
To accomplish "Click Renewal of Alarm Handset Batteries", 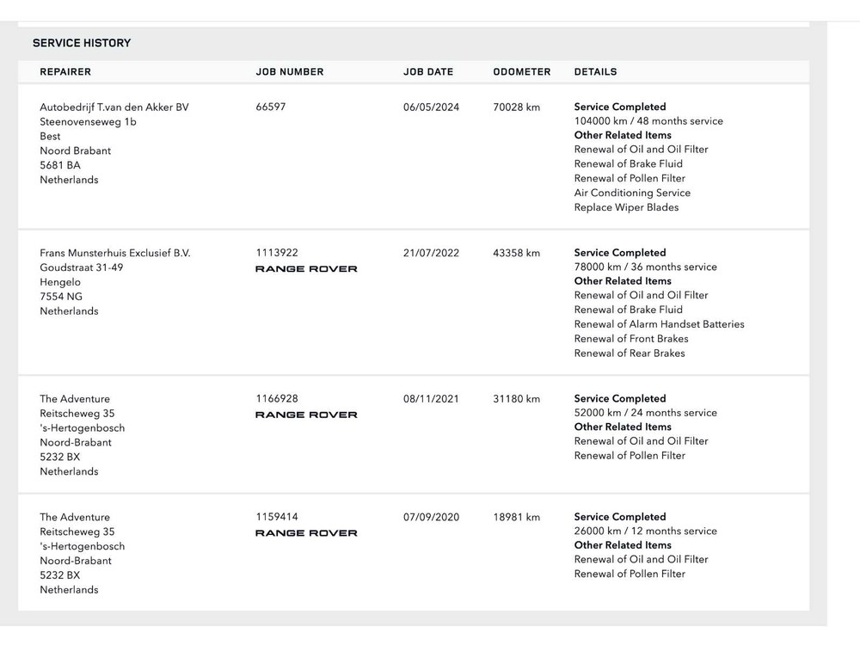I will tap(659, 324).
